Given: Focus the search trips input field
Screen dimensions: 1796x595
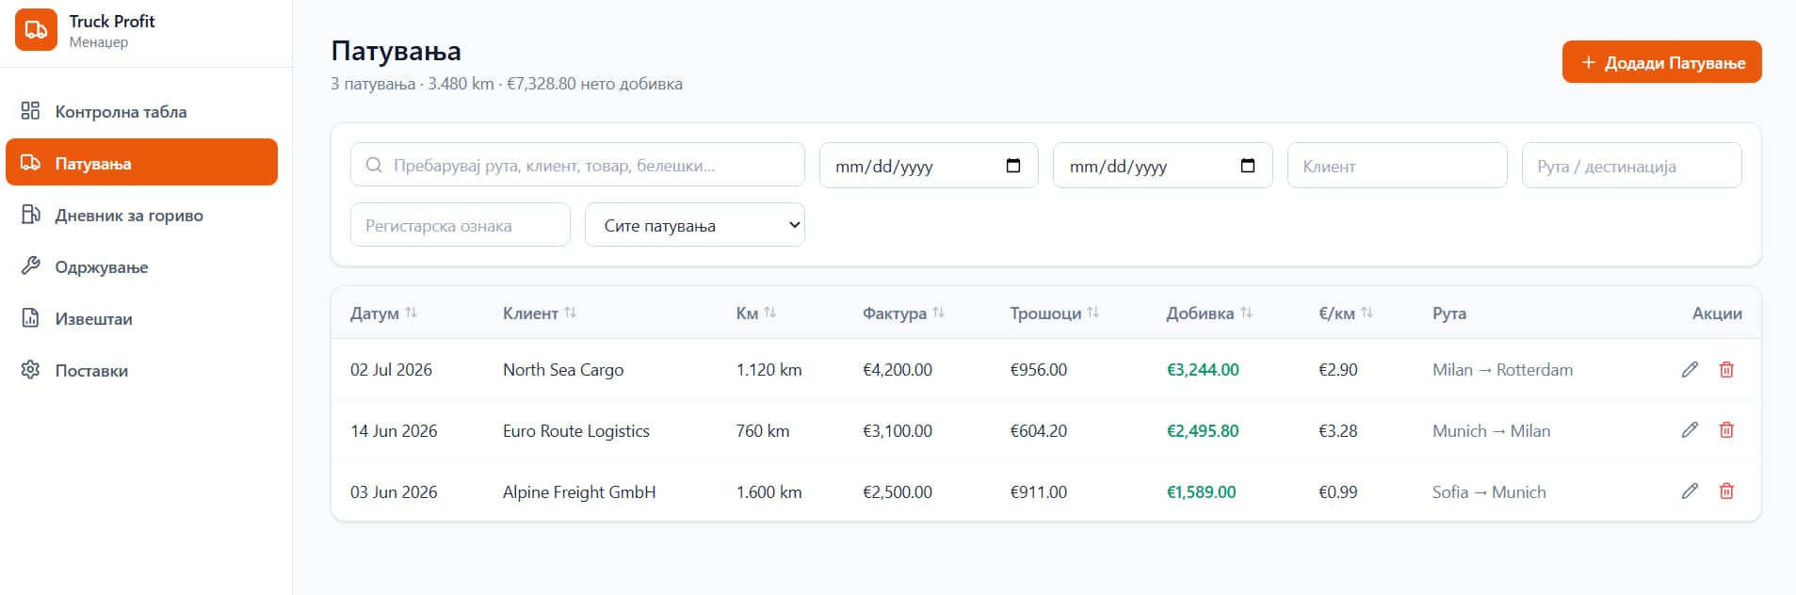Looking at the screenshot, I should (577, 166).
